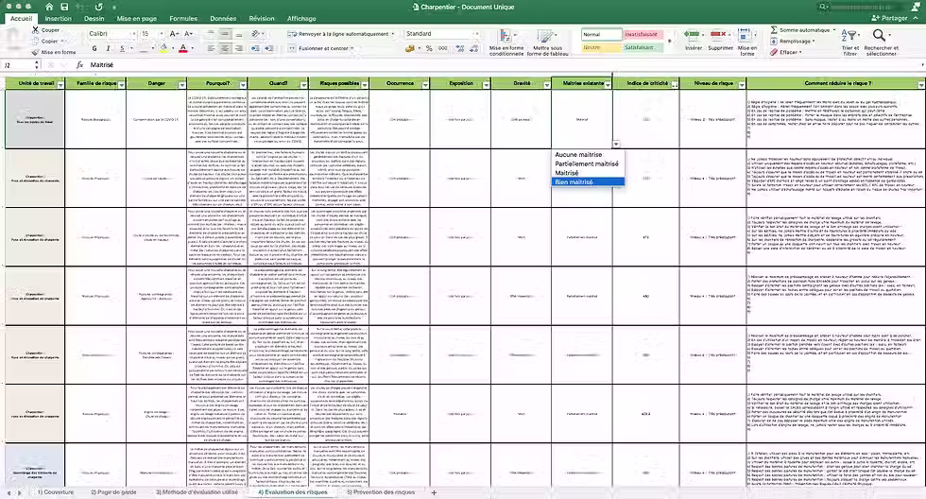Open the Insertion ribbon tab
This screenshot has height=499, width=926.
pyautogui.click(x=58, y=18)
